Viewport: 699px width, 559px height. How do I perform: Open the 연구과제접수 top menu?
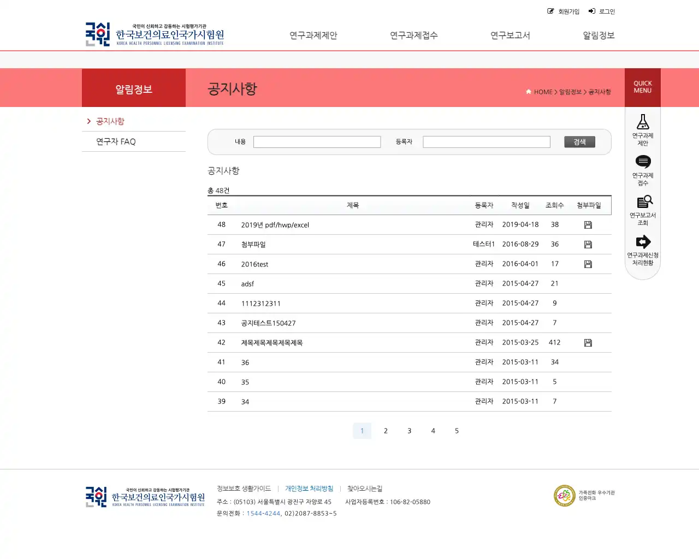point(414,35)
